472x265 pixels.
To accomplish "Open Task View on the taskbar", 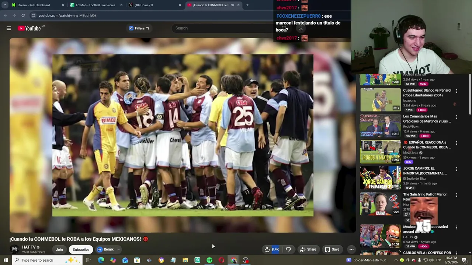I will (x=88, y=260).
